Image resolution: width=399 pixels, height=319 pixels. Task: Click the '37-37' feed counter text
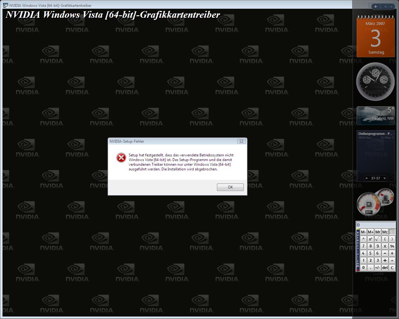pos(376,178)
